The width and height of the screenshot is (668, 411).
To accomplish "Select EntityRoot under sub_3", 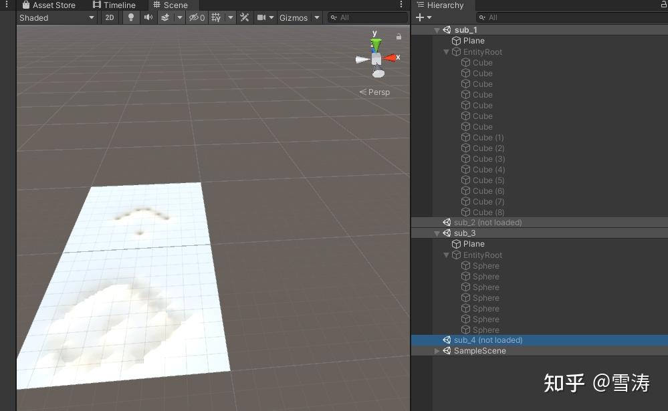I will point(482,255).
